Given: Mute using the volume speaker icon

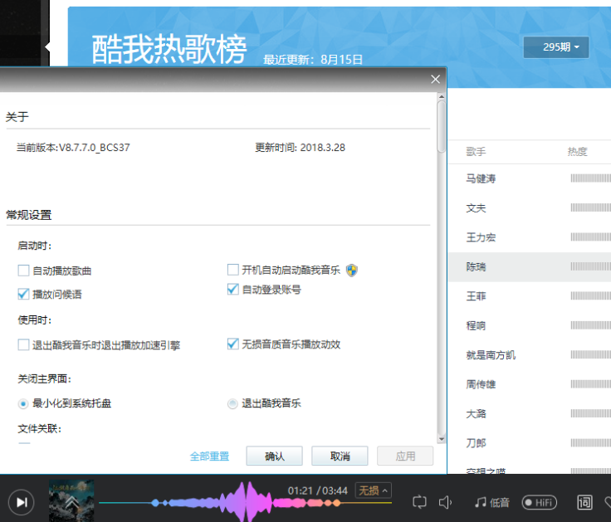Looking at the screenshot, I should [x=446, y=502].
